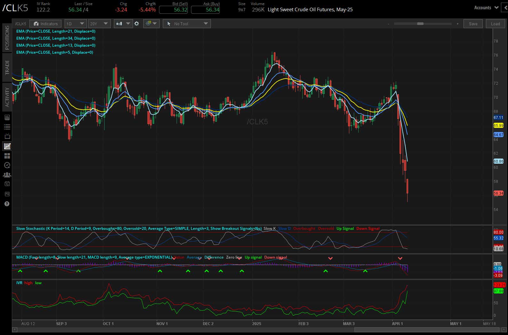Open the quotes dashboard sidebar icon
Viewport: 508px width, 335px height.
(x=7, y=117)
